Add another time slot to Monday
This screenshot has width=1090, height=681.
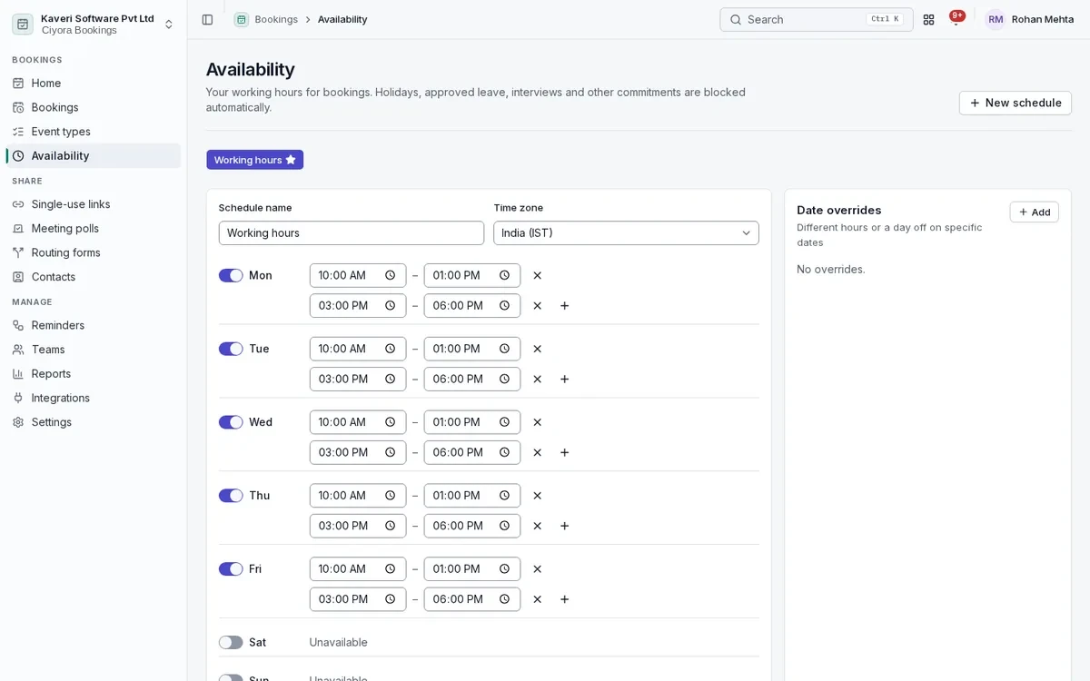point(564,306)
